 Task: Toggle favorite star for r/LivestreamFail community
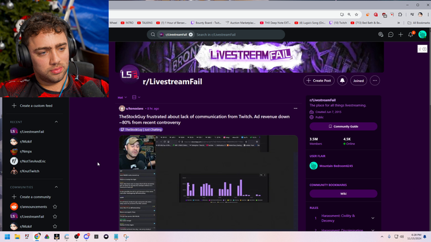(55, 216)
